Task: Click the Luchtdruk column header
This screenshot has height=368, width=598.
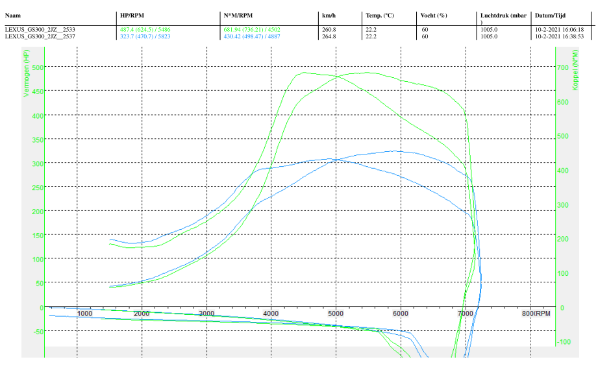Action: click(x=502, y=15)
